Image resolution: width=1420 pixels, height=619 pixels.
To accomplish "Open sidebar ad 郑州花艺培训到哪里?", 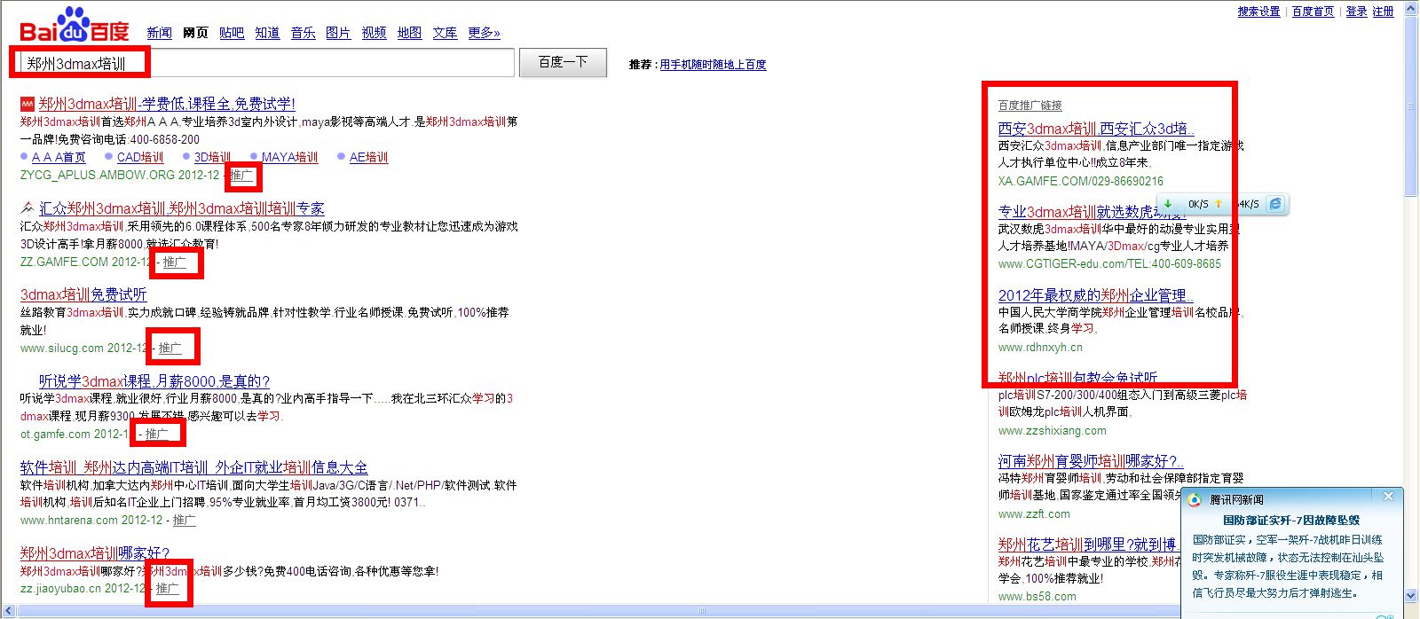I will 1087,545.
